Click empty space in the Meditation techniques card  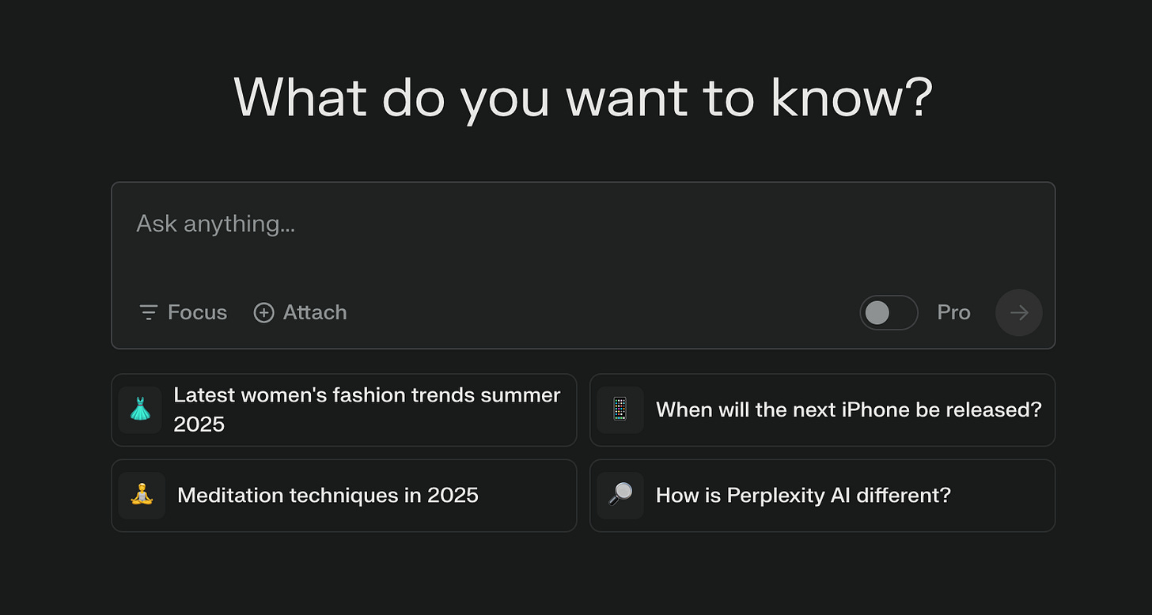pyautogui.click(x=526, y=496)
